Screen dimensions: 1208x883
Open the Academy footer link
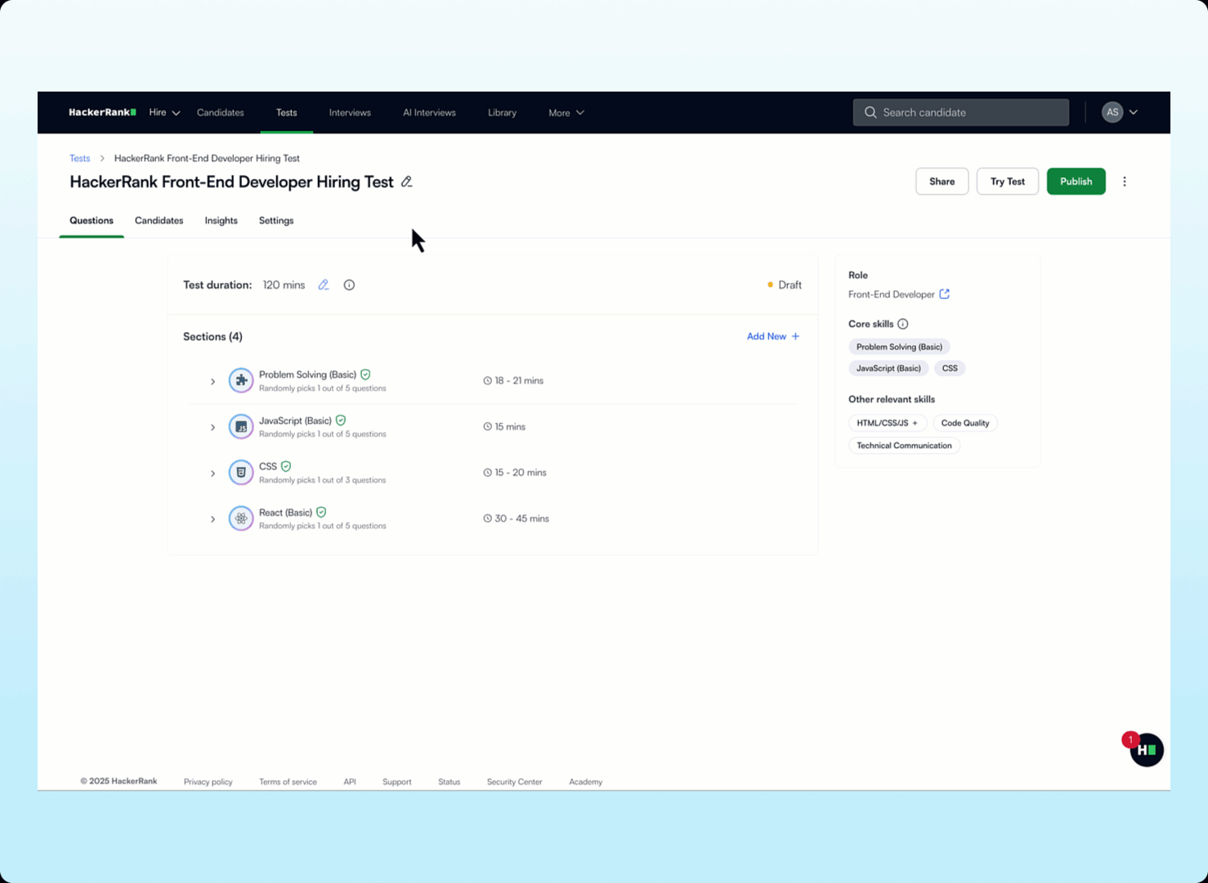(x=585, y=782)
